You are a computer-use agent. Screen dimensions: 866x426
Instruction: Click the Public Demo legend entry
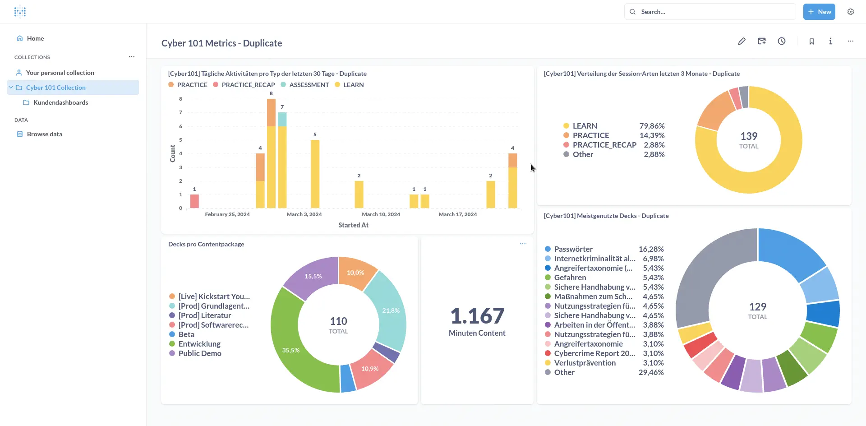coord(195,353)
